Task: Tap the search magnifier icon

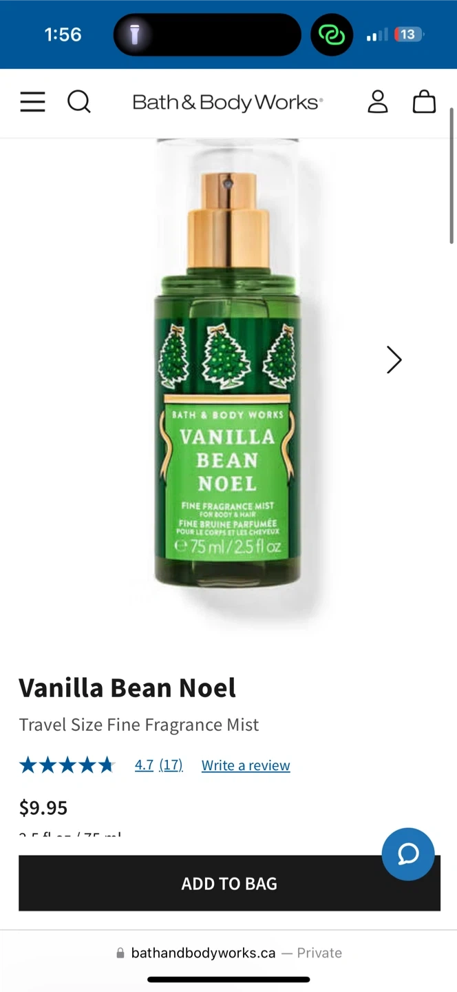Action: [x=79, y=102]
